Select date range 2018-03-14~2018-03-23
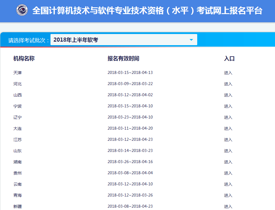Viewport: 275px width, 210px height. coord(130,150)
